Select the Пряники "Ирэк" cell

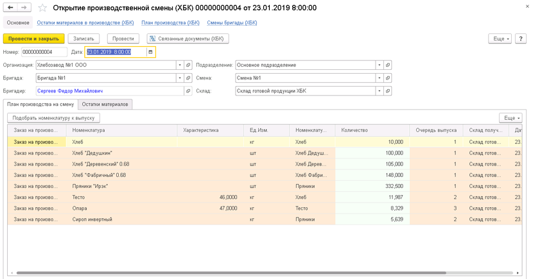122,187
